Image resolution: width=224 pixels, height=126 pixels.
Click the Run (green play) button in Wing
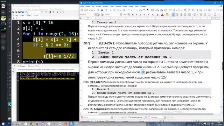tap(46, 12)
